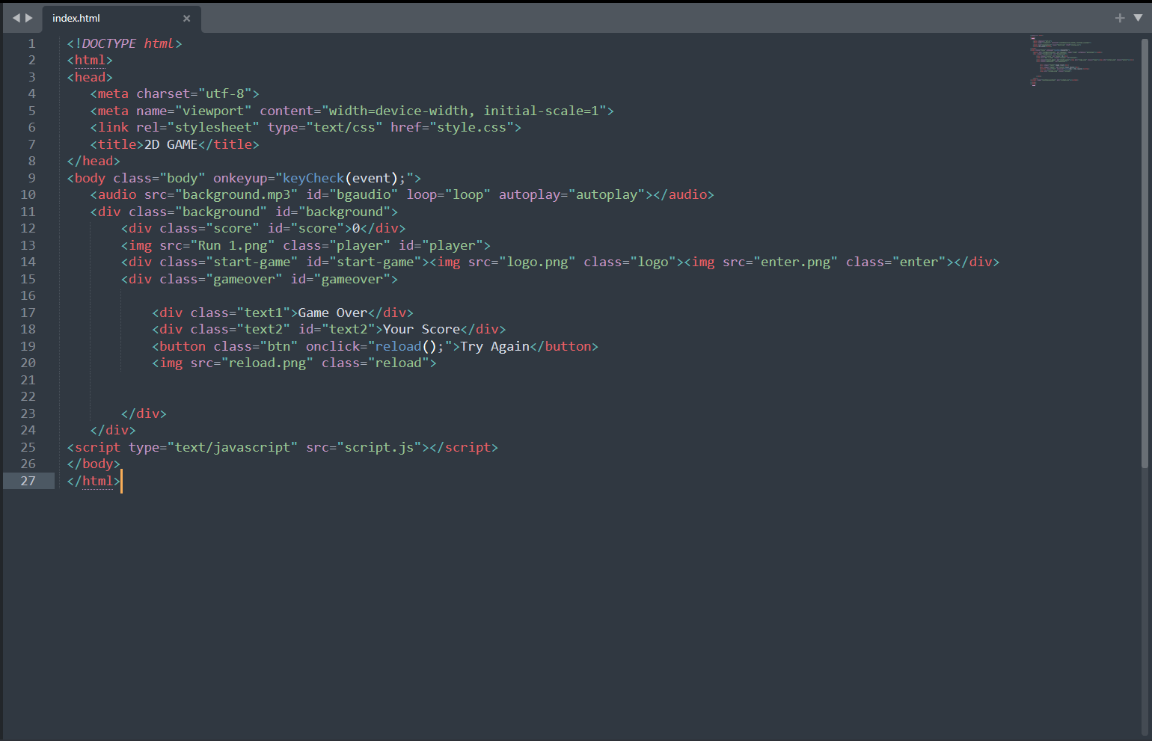This screenshot has height=741, width=1152.
Task: Click the "logo.png" image source
Action: point(537,262)
